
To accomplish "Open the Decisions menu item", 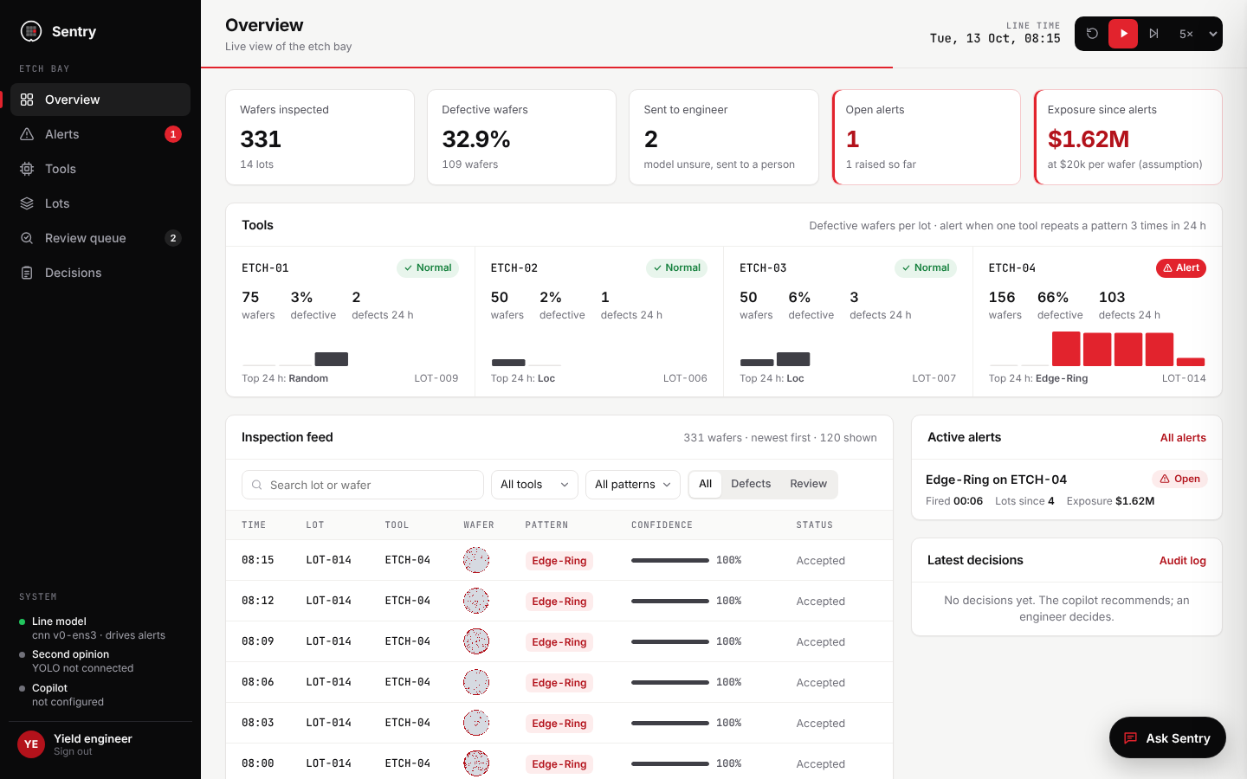I will point(100,273).
